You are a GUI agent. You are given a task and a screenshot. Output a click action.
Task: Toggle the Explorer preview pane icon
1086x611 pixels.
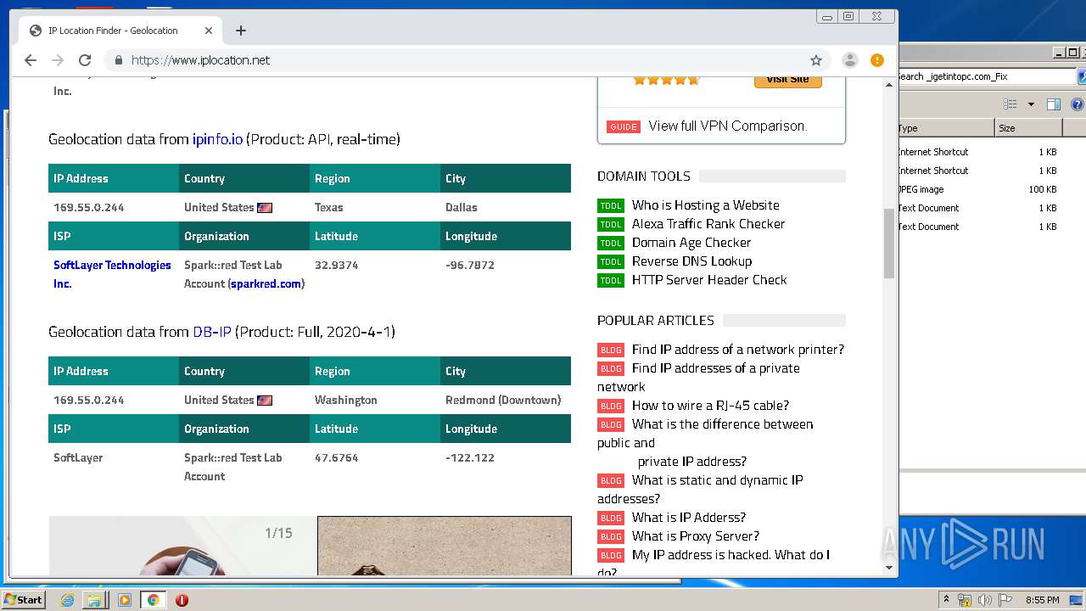coord(1054,105)
